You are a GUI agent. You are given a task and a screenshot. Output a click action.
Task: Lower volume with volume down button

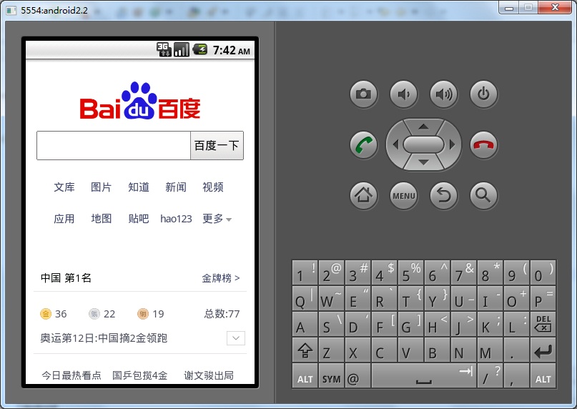404,94
